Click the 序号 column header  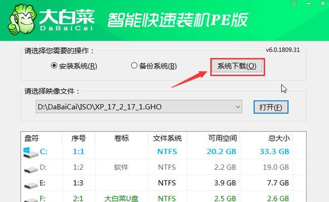[78, 138]
